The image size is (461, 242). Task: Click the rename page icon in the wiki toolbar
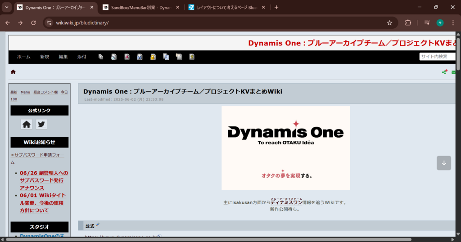point(179,57)
